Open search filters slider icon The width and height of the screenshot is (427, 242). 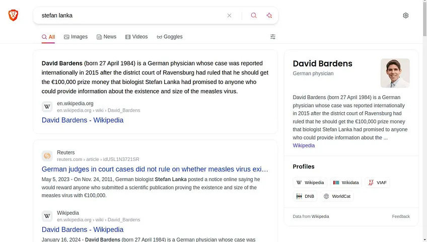click(x=272, y=37)
